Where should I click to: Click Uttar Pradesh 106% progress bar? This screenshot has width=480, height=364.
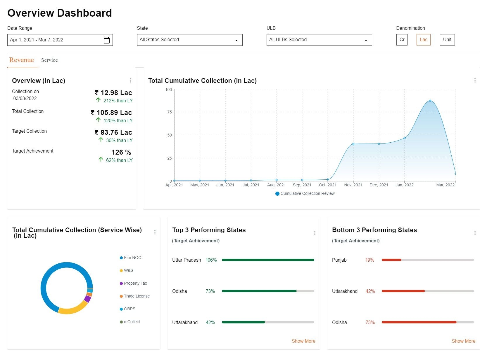coord(268,260)
